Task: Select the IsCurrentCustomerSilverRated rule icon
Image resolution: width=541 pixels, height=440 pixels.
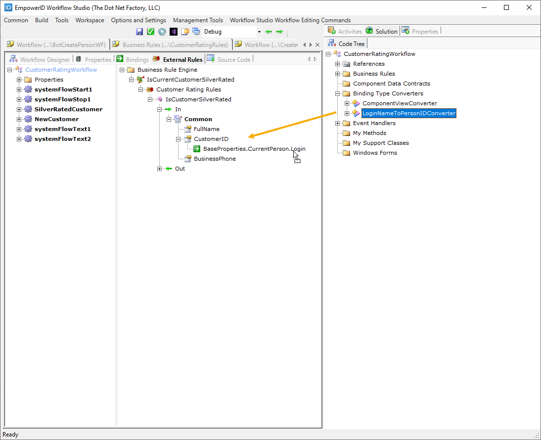Action: click(x=140, y=80)
